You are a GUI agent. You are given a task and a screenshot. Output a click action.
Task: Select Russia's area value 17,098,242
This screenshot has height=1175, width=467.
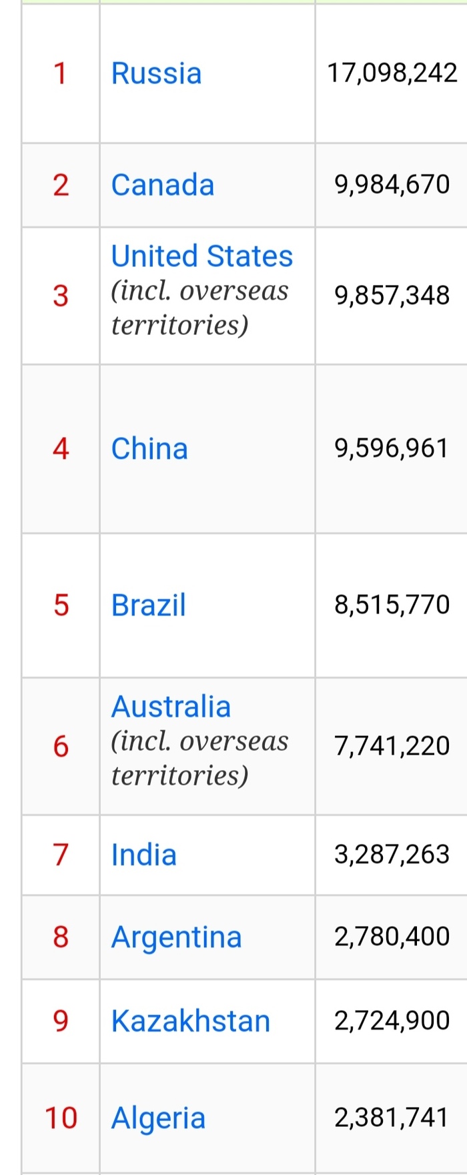pos(392,73)
